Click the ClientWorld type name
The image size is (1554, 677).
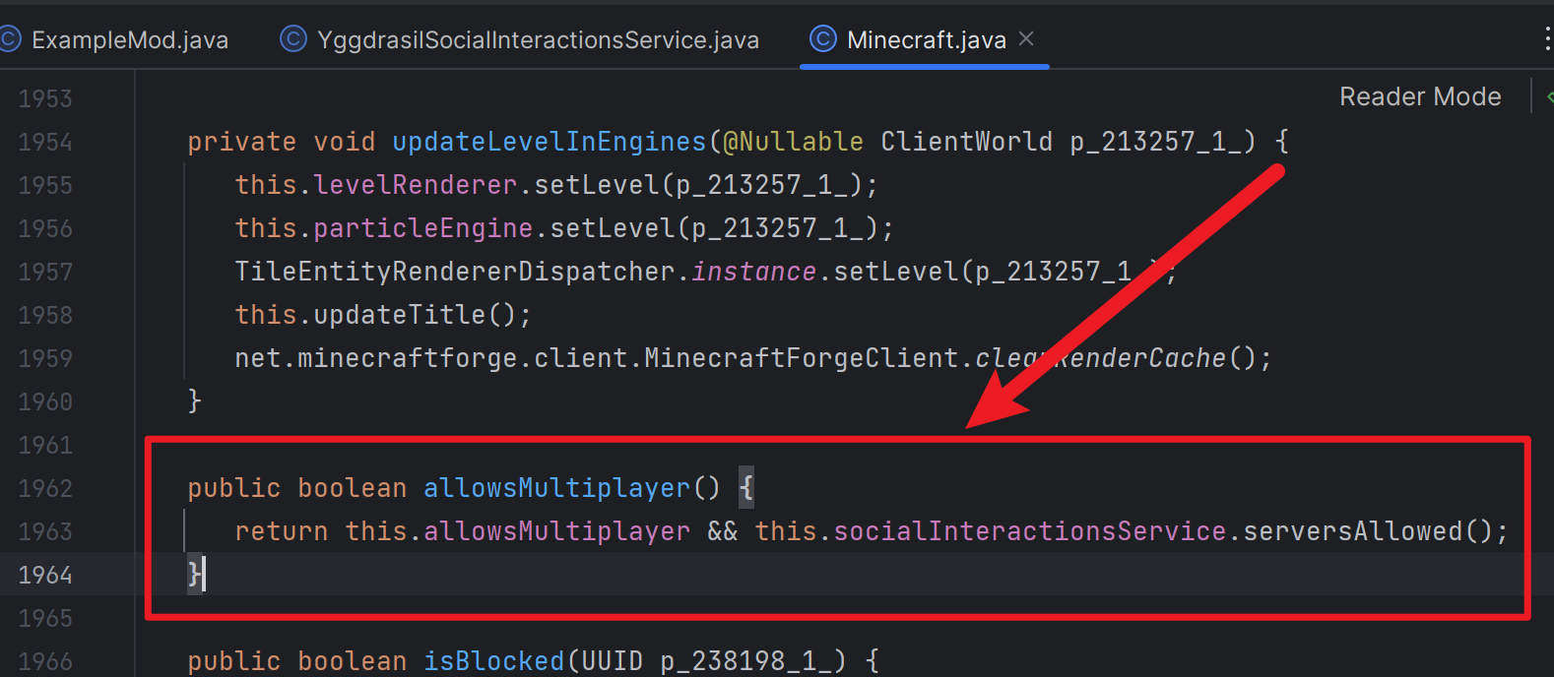coord(966,142)
